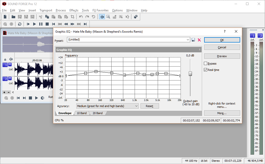
Task: Click the Open folder icon
Action: pyautogui.click(x=13, y=17)
